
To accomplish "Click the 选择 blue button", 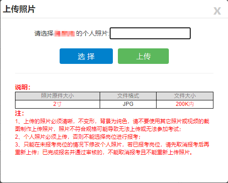I will coord(86,56).
